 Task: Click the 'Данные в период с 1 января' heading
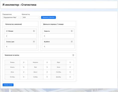(54, 24)
